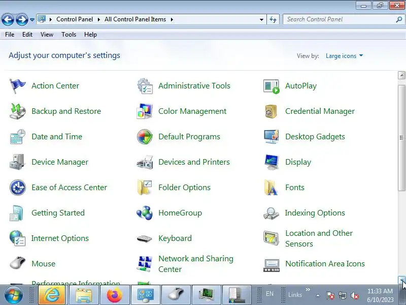Open the Indexing Options link
Viewport: 406px width, 305px height.
click(x=315, y=213)
